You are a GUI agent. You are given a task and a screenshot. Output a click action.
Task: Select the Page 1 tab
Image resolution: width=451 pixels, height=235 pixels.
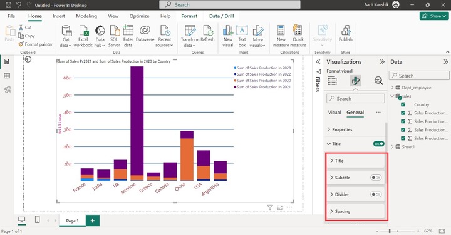click(72, 221)
